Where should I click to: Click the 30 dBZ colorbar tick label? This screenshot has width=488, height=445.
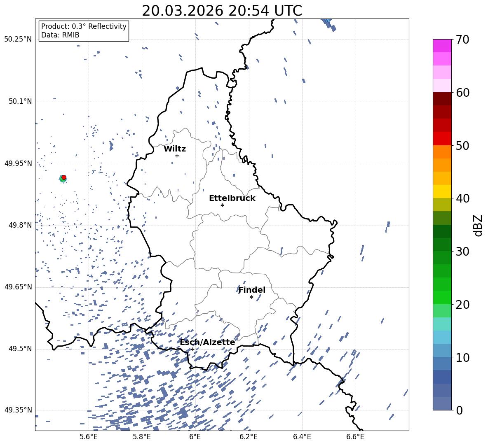click(462, 252)
